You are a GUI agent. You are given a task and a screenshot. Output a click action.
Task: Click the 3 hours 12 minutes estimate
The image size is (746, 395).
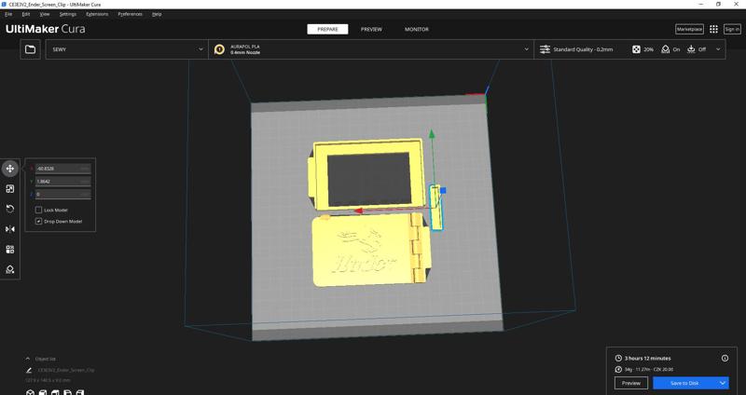(x=647, y=358)
